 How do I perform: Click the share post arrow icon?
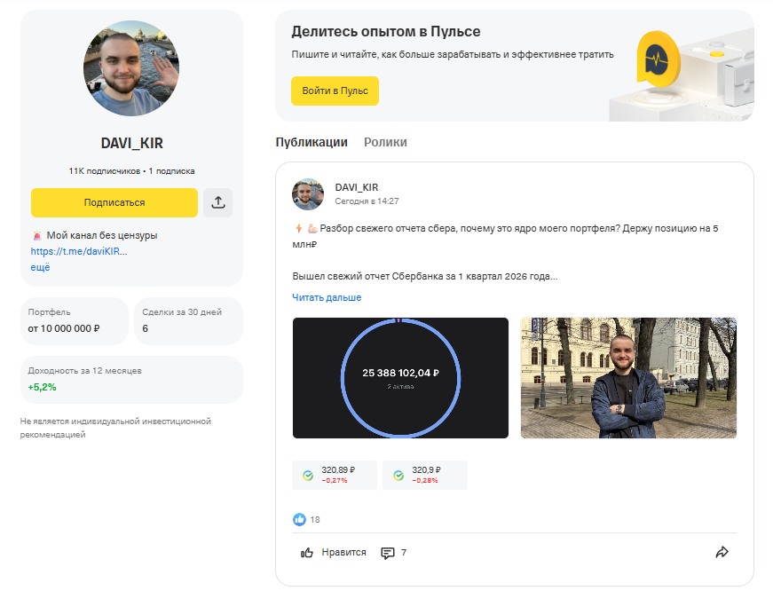[x=722, y=552]
